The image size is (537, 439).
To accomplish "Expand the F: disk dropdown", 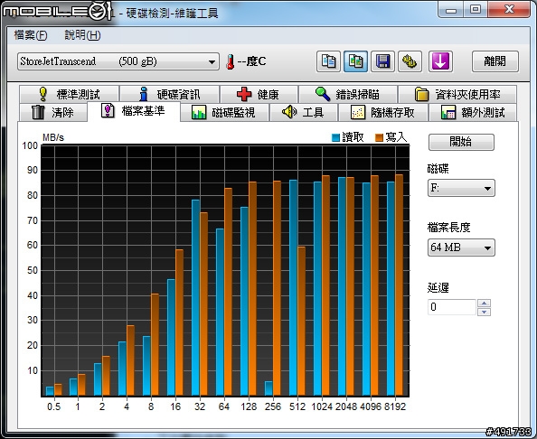I will (x=461, y=188).
